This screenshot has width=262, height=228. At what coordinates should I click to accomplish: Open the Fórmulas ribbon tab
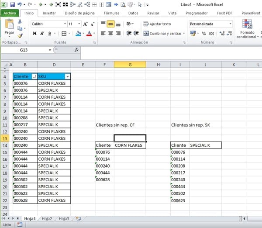pyautogui.click(x=111, y=14)
